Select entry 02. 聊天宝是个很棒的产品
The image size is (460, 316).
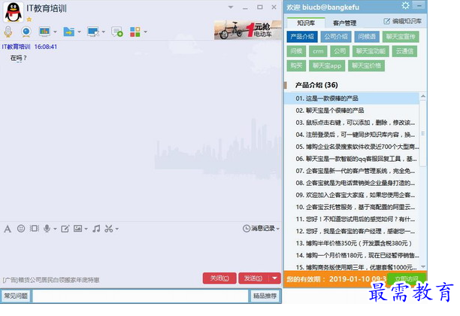point(352,111)
